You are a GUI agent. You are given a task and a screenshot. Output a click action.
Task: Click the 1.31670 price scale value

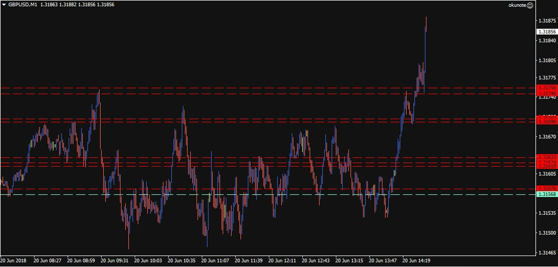[x=548, y=137]
